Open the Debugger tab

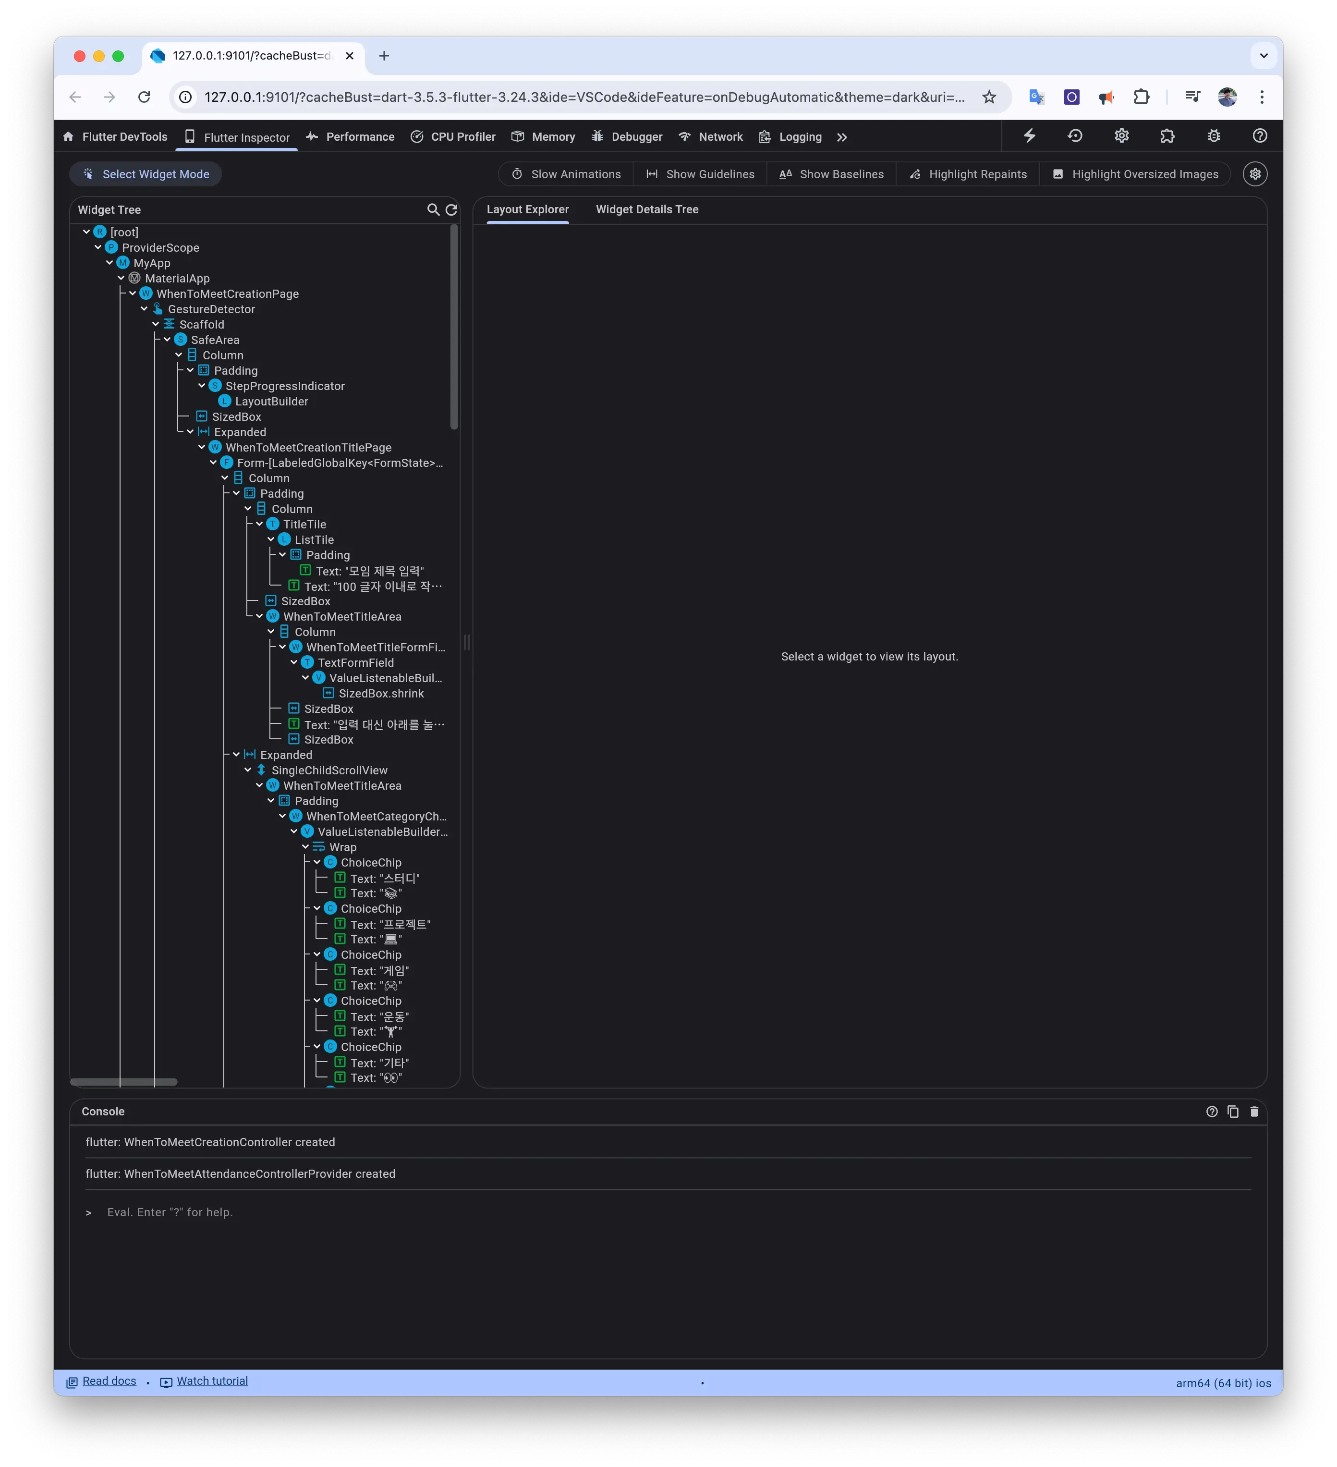(627, 137)
